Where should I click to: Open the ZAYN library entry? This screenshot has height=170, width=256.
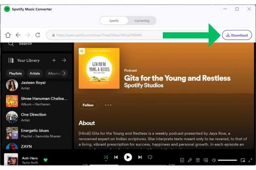pyautogui.click(x=37, y=146)
